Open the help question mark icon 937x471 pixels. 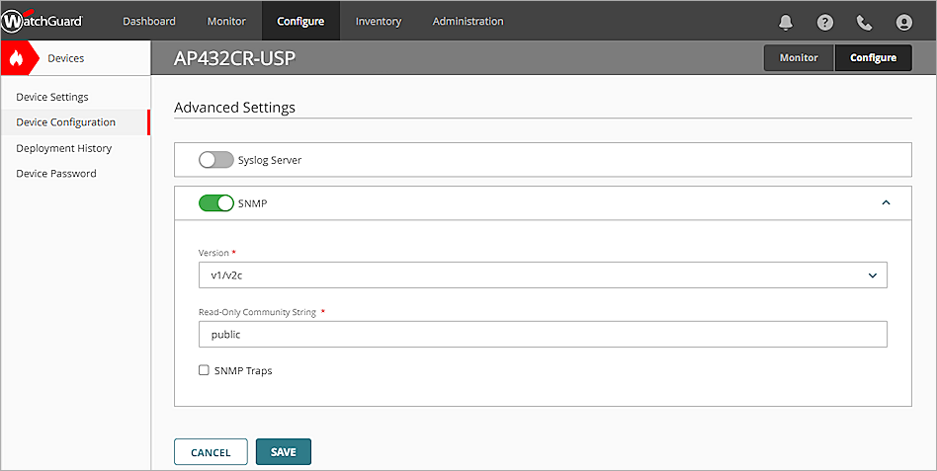click(x=824, y=22)
